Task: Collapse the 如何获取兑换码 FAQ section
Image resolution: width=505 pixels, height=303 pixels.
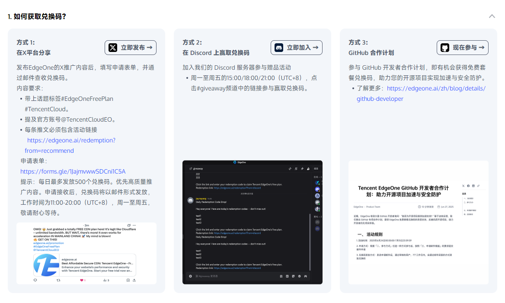Action: click(492, 16)
